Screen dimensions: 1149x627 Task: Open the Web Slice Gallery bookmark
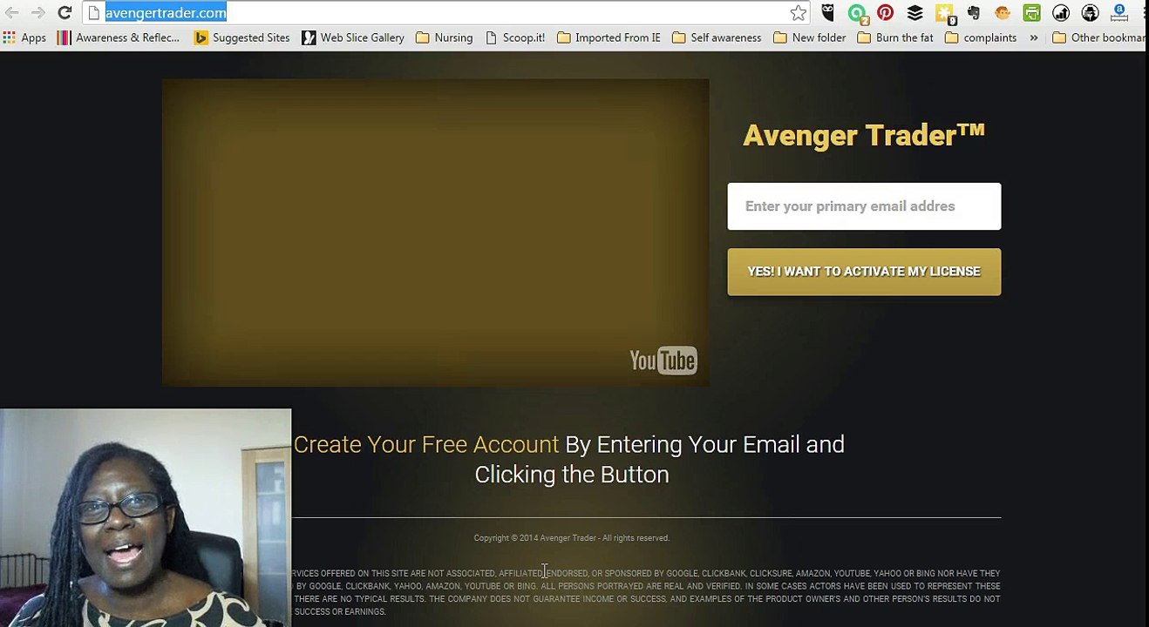point(353,37)
